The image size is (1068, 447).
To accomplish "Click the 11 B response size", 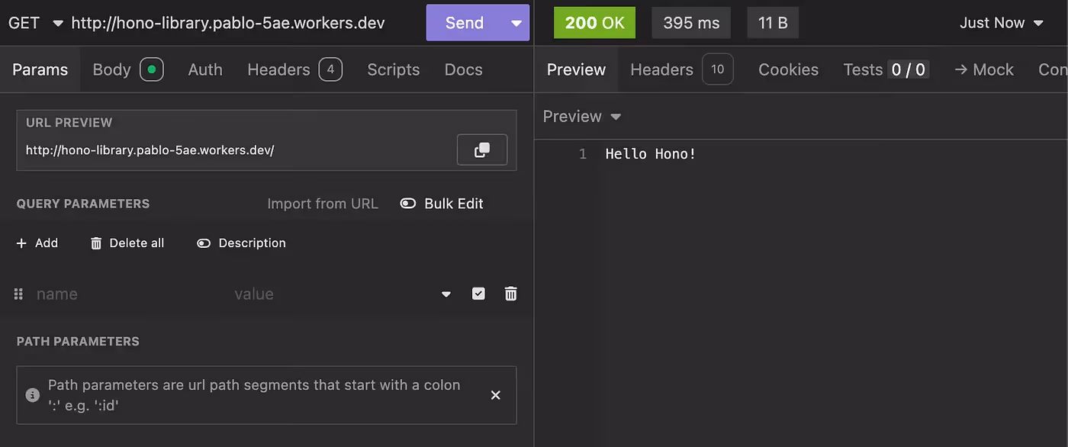I will point(773,23).
